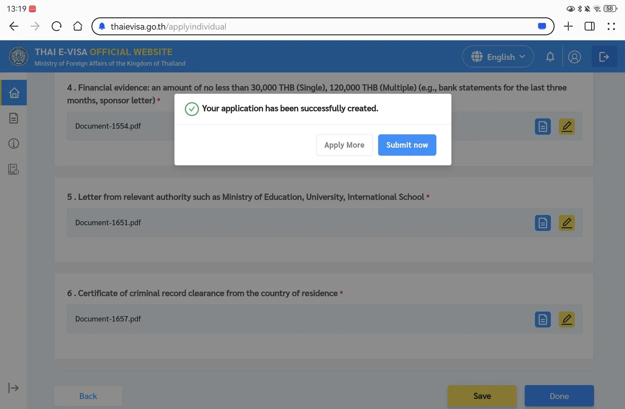Open the browser home page icon
This screenshot has height=409, width=625.
(77, 26)
